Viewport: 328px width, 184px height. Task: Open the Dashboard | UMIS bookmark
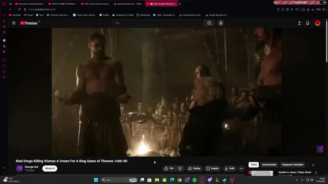(123, 15)
